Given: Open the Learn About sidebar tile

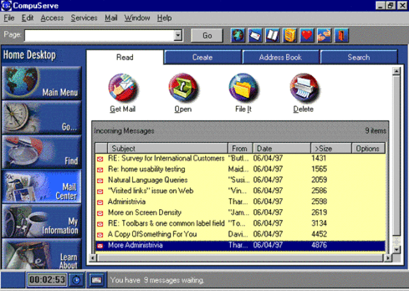Looking at the screenshot, I should point(42,254).
